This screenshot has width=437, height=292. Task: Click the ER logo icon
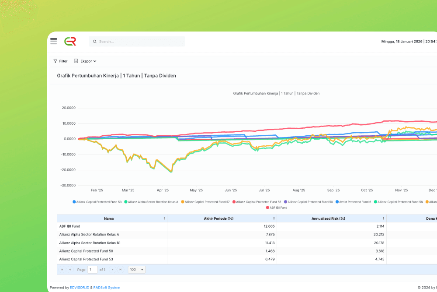[x=70, y=41]
